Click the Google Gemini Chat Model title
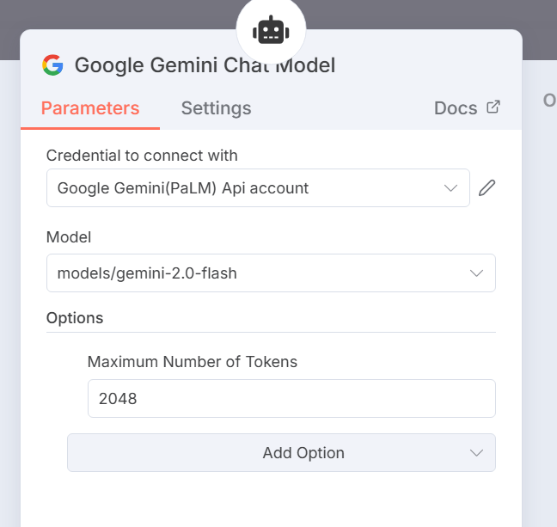 point(205,64)
